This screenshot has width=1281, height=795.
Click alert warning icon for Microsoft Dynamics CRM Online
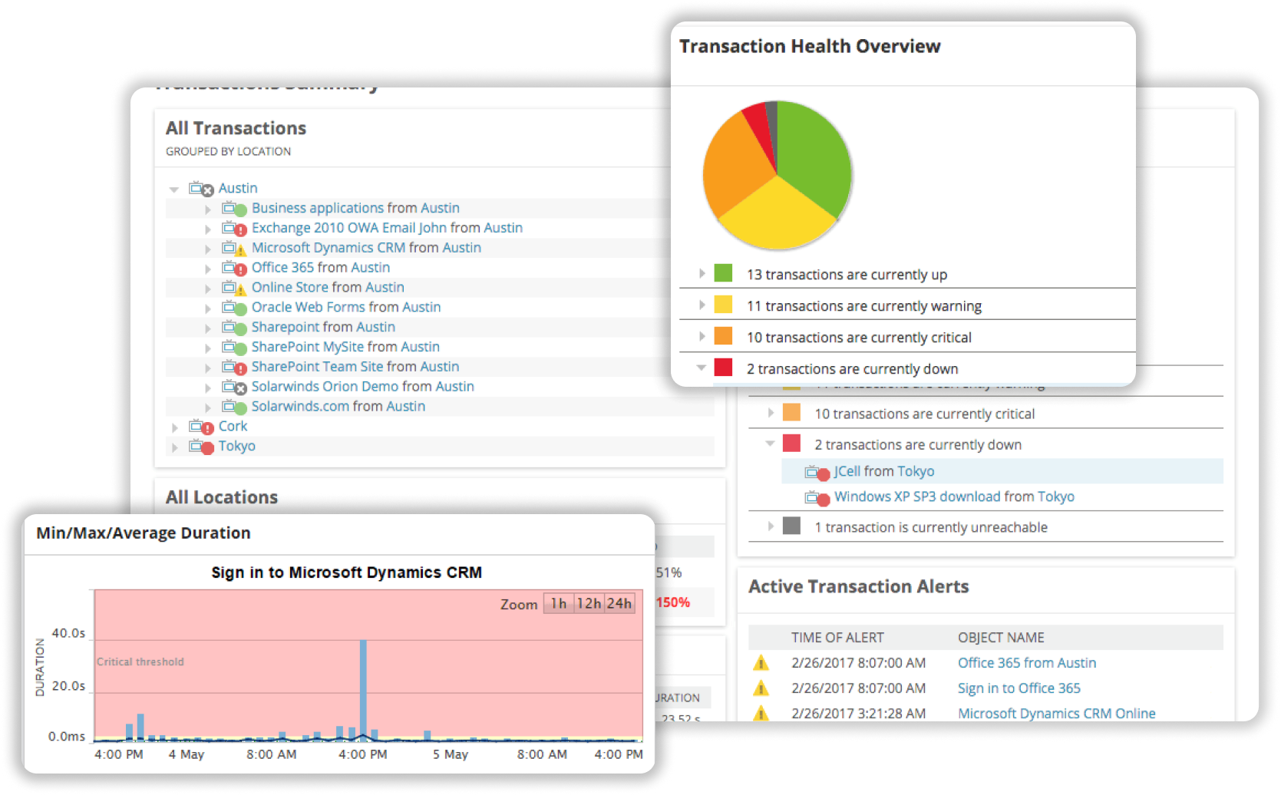761,714
